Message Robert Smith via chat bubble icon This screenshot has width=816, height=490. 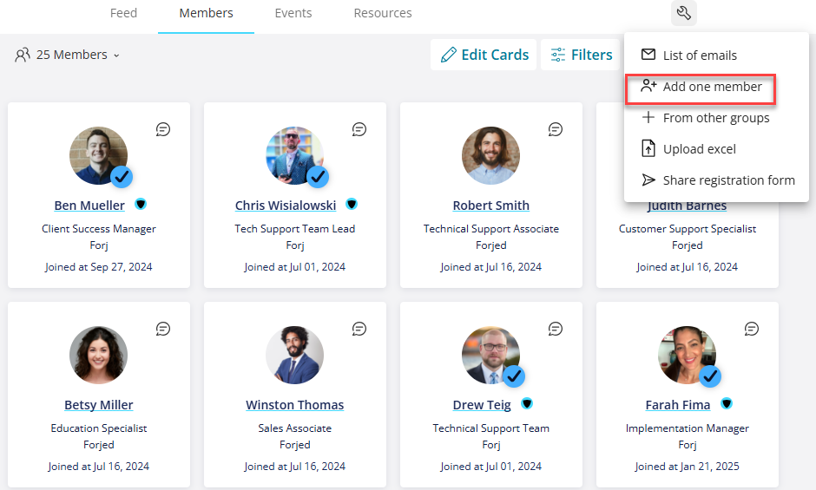[556, 129]
